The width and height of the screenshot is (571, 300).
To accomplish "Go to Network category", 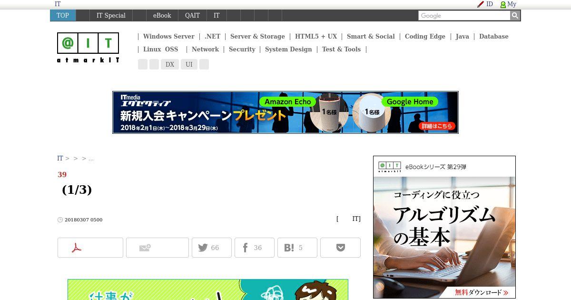I will click(205, 50).
